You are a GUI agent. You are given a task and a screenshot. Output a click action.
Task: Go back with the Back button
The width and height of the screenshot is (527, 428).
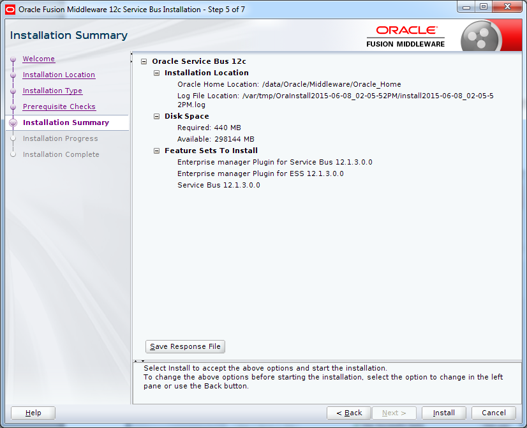(349, 413)
